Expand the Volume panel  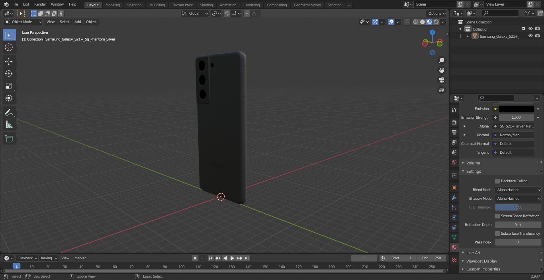click(473, 163)
